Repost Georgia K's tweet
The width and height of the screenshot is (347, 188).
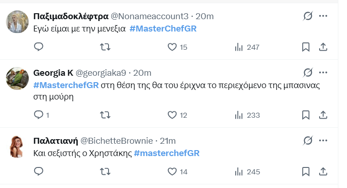105,115
